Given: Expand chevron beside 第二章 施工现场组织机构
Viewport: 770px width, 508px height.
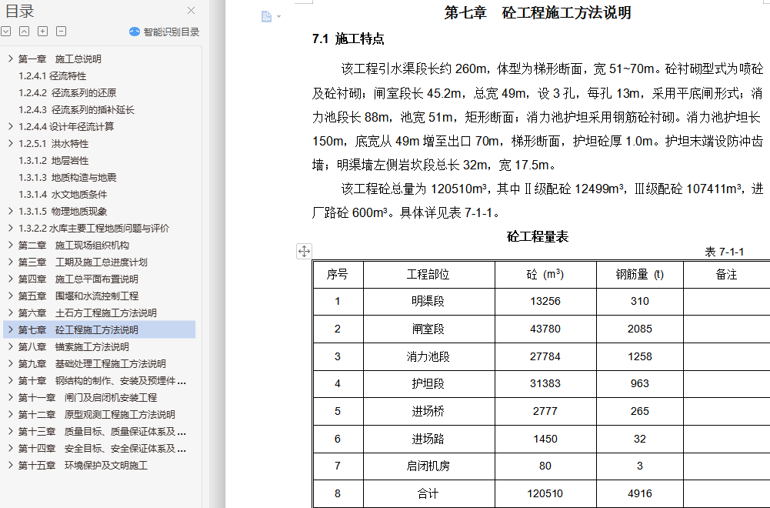Looking at the screenshot, I should pyautogui.click(x=10, y=246).
